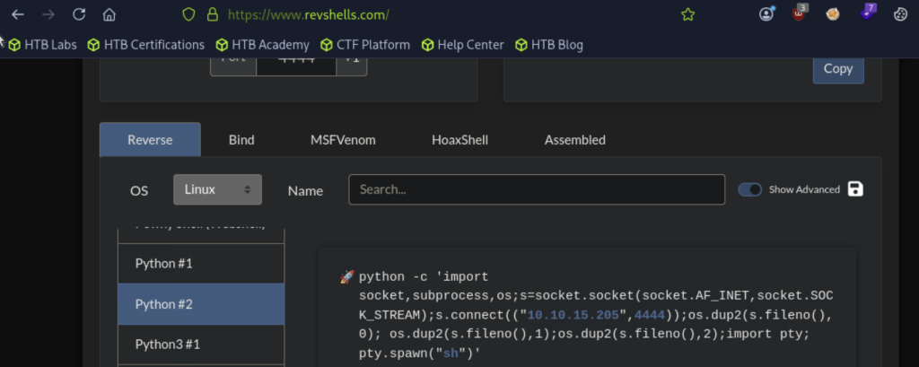This screenshot has width=919, height=367.
Task: Open the CTF Platform bookmark
Action: pos(366,45)
